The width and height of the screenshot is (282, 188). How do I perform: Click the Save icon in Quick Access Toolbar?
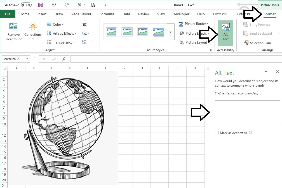[x=40, y=5]
